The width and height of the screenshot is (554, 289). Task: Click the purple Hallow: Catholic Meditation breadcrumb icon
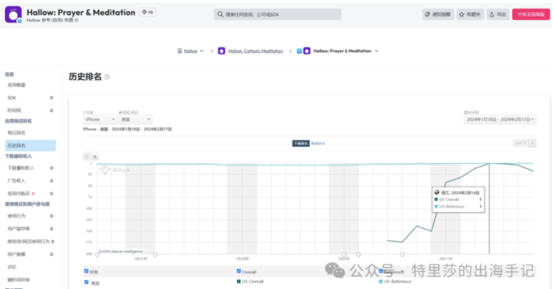221,51
